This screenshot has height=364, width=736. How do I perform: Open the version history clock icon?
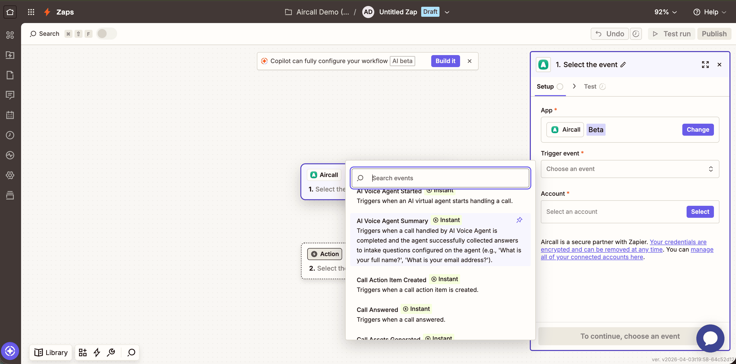coord(636,34)
